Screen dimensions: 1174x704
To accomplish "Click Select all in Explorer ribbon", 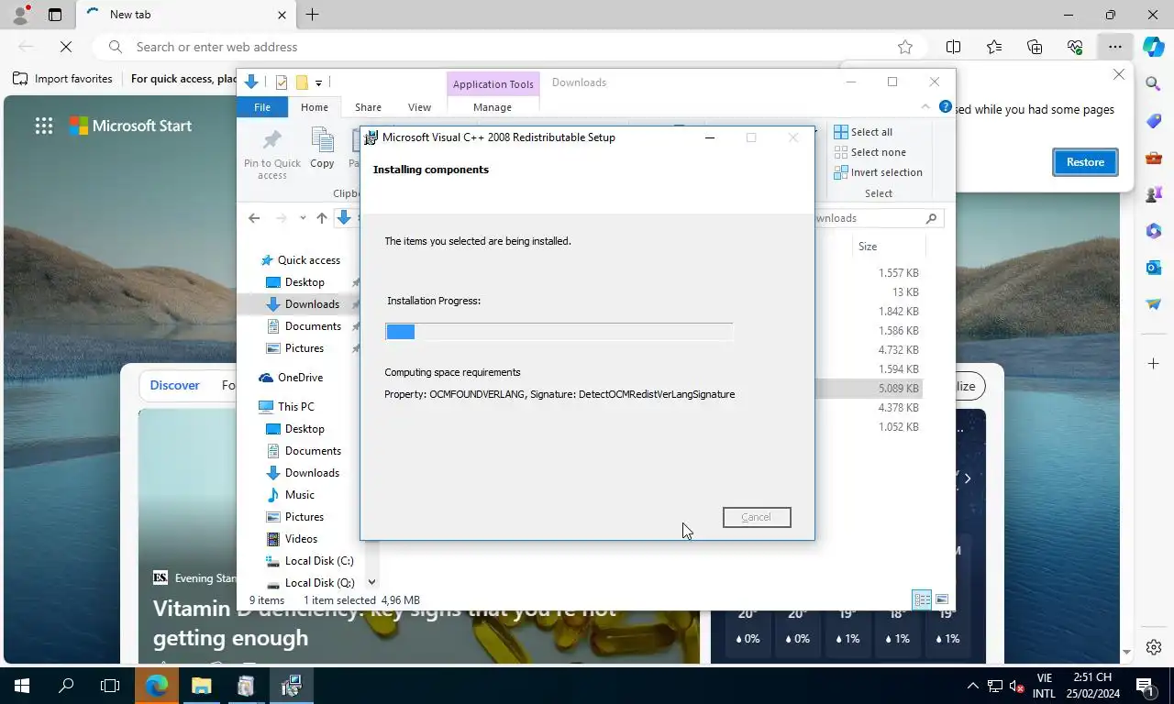I will tap(862, 132).
